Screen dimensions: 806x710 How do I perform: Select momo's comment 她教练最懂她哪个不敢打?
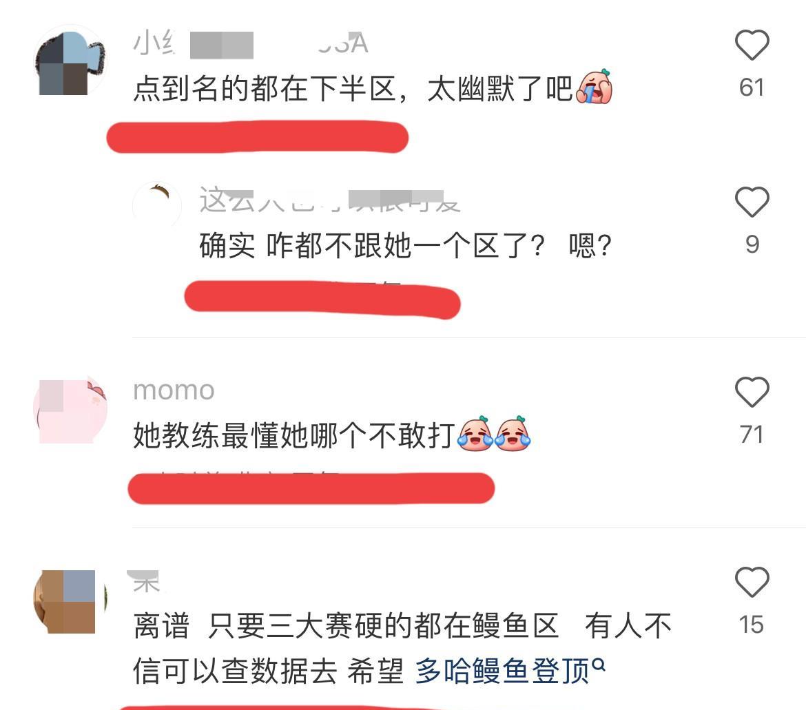(x=295, y=436)
